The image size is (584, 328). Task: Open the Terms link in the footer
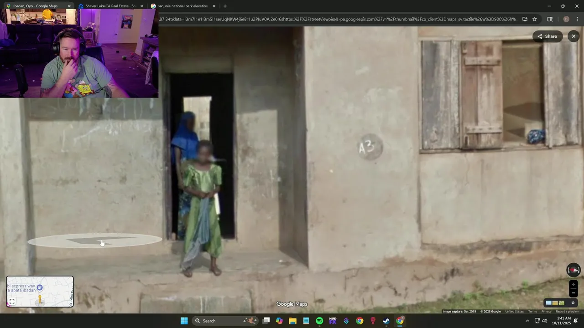[532, 312]
